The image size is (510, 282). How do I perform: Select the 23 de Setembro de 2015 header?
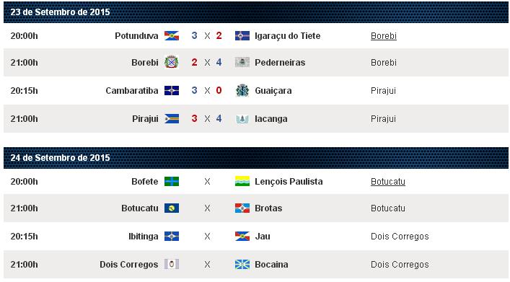pos(255,12)
